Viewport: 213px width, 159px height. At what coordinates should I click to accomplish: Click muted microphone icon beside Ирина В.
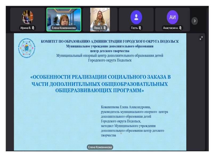33,28
